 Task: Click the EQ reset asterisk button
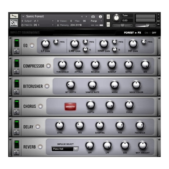[x=32, y=46]
